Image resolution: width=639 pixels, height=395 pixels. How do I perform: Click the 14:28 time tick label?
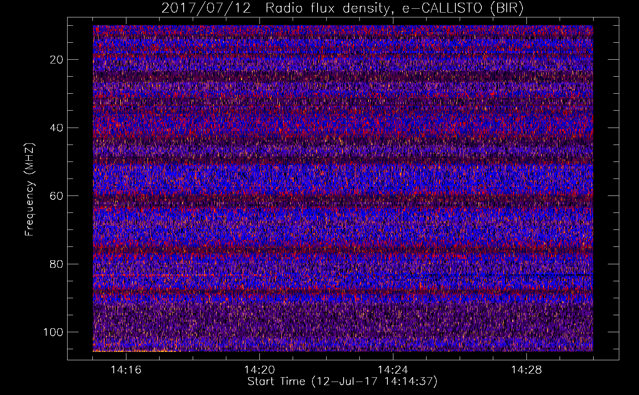point(526,370)
